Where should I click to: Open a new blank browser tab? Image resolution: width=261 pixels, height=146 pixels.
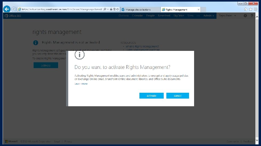click(x=203, y=10)
